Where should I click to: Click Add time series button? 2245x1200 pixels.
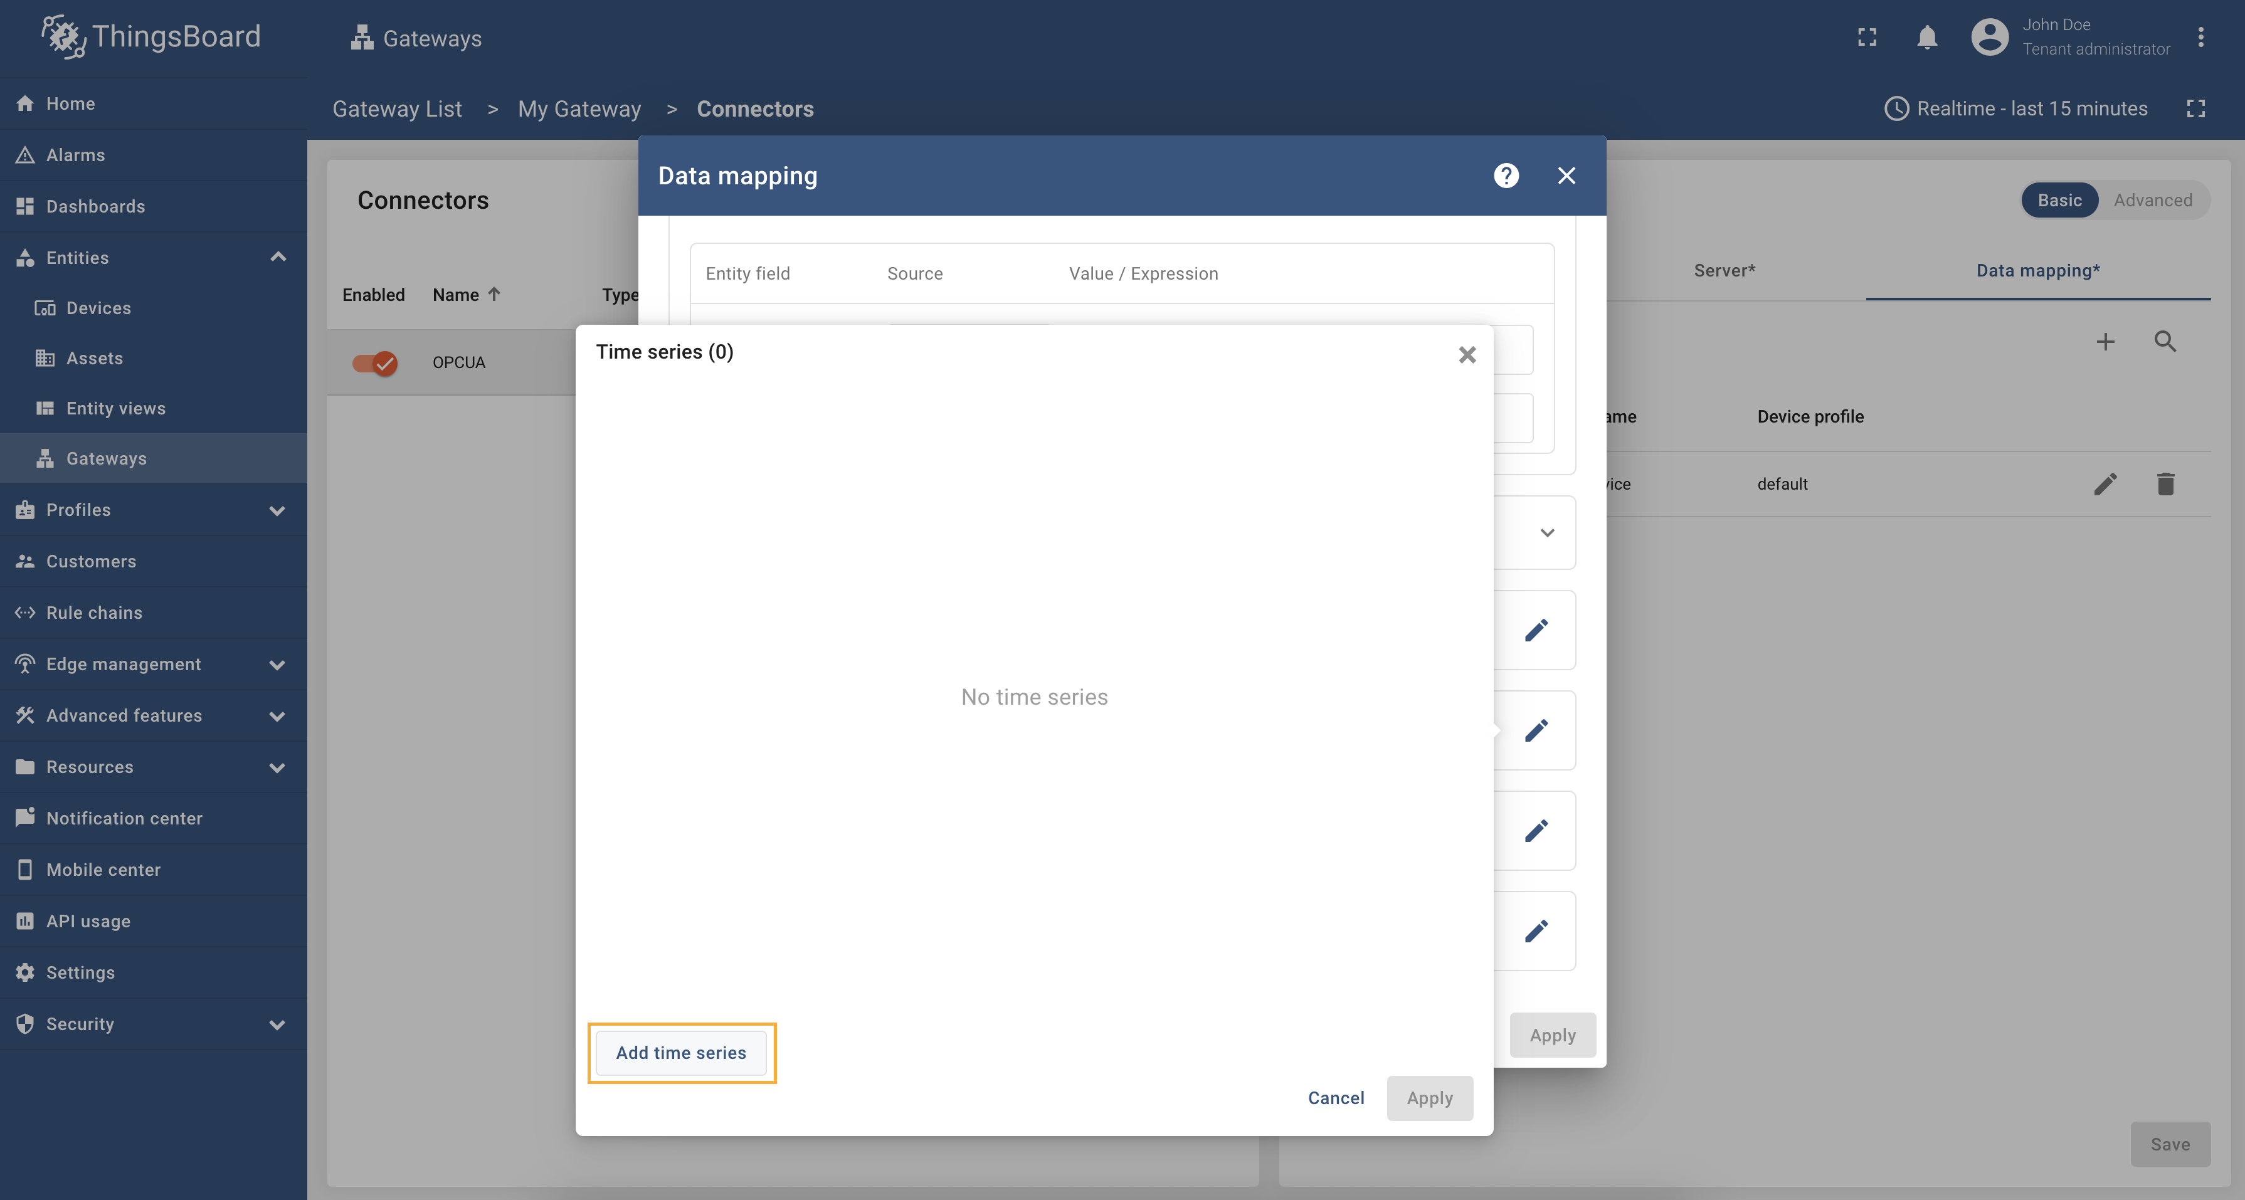(x=680, y=1053)
